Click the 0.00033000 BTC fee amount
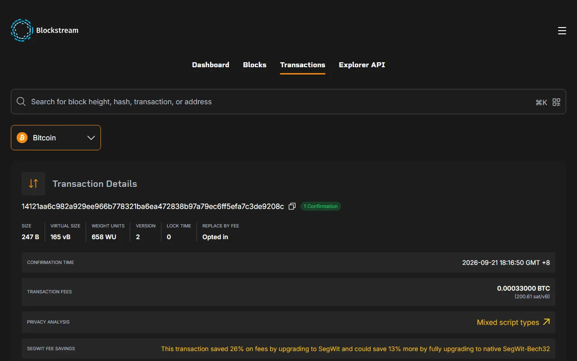Viewport: 577px width, 361px height. pyautogui.click(x=523, y=288)
